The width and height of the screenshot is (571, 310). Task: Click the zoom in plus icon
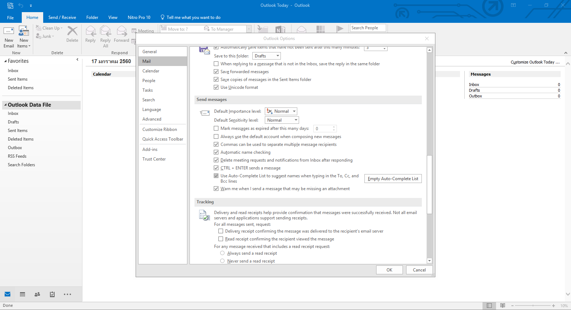pos(554,306)
